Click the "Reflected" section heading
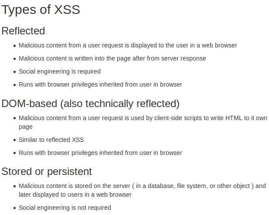Viewport: 269px width, 215px height. [24, 31]
